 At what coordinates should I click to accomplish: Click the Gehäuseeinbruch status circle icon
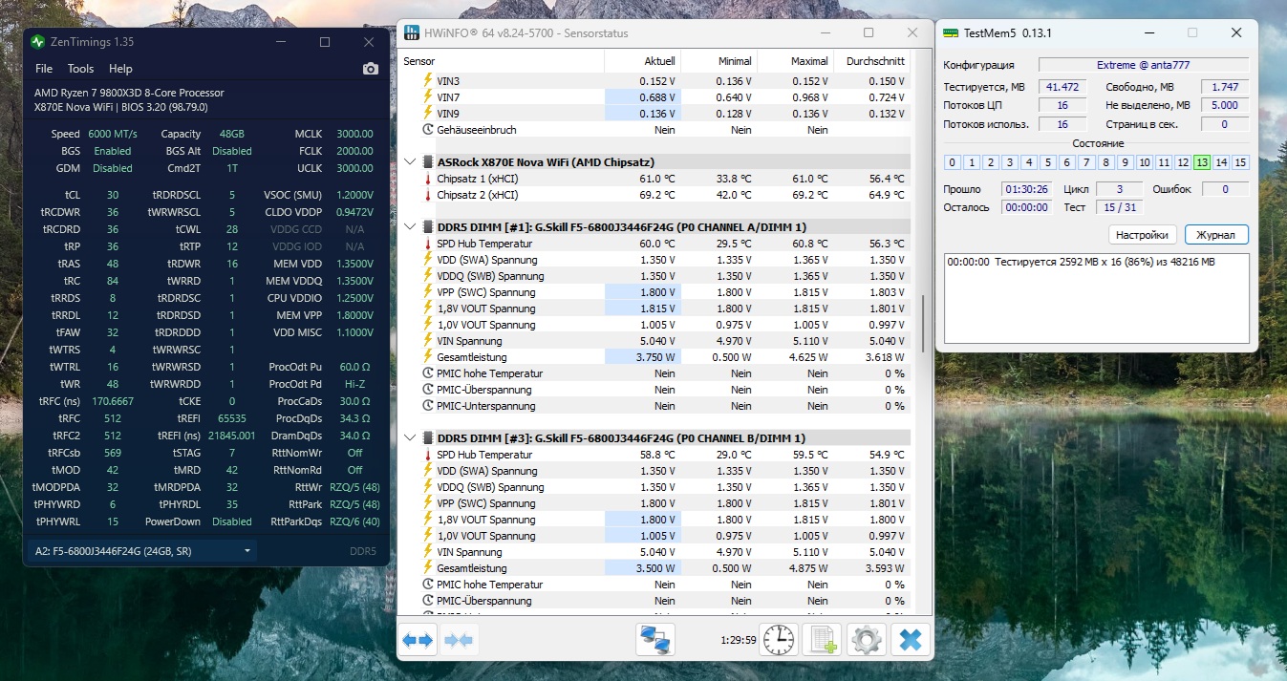(427, 130)
